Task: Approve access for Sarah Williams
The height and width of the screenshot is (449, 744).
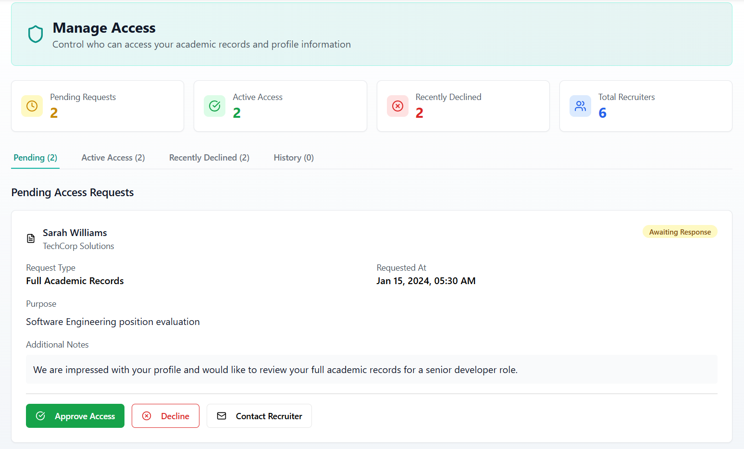Action: [75, 416]
